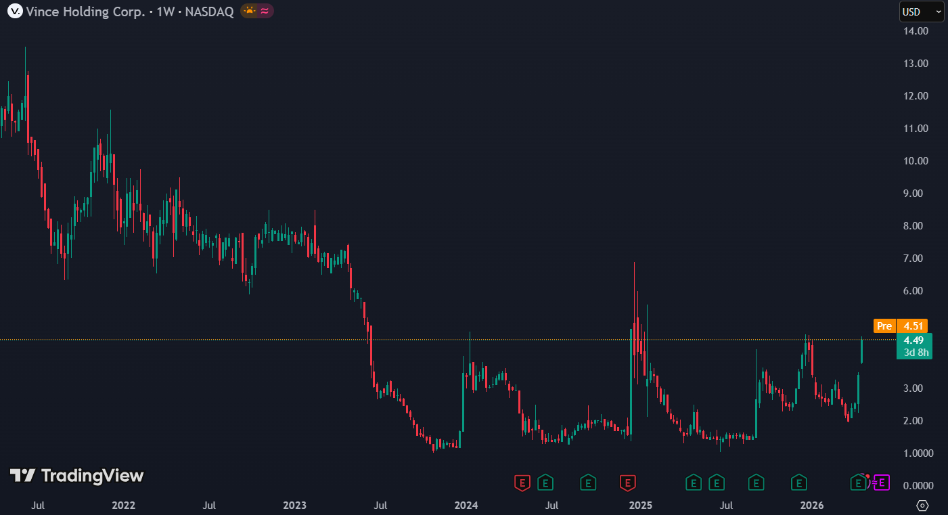
Task: Click the red earnings marker before Jul 2024
Action: tap(522, 483)
